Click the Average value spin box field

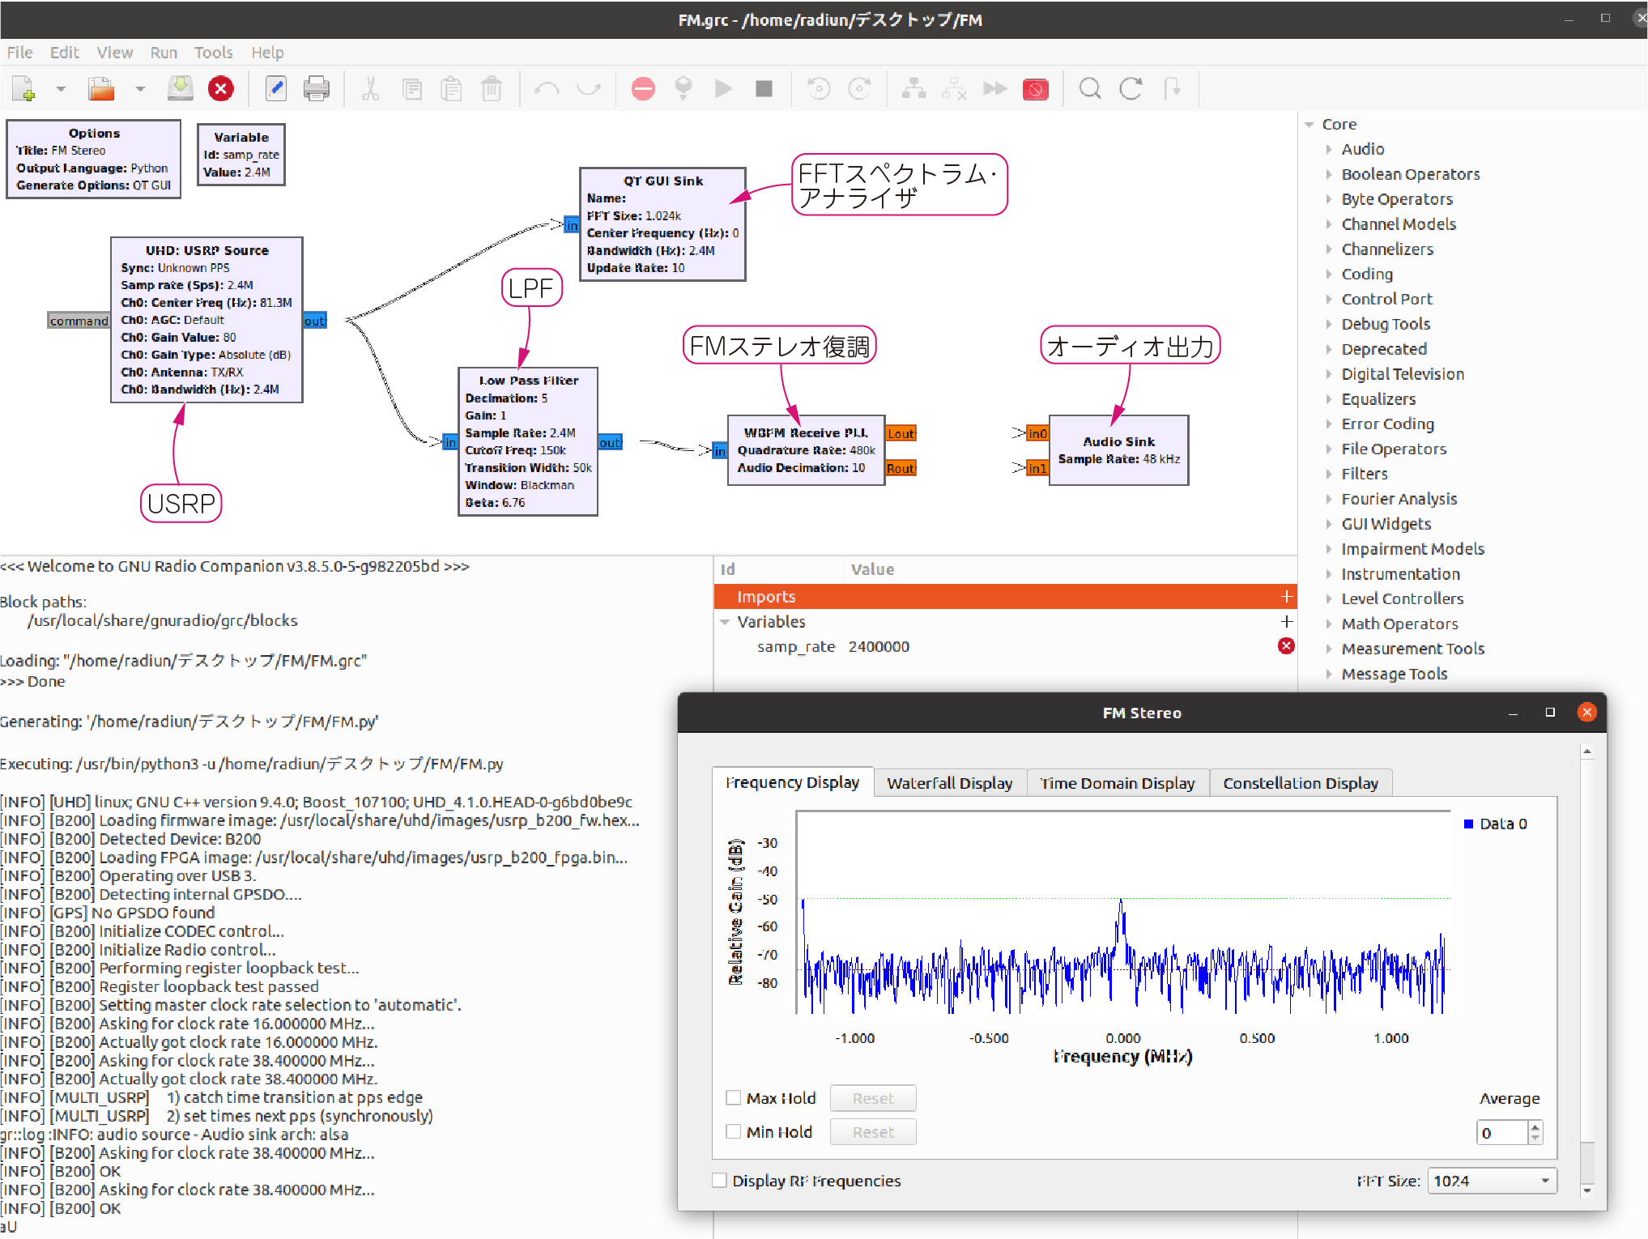1502,1133
